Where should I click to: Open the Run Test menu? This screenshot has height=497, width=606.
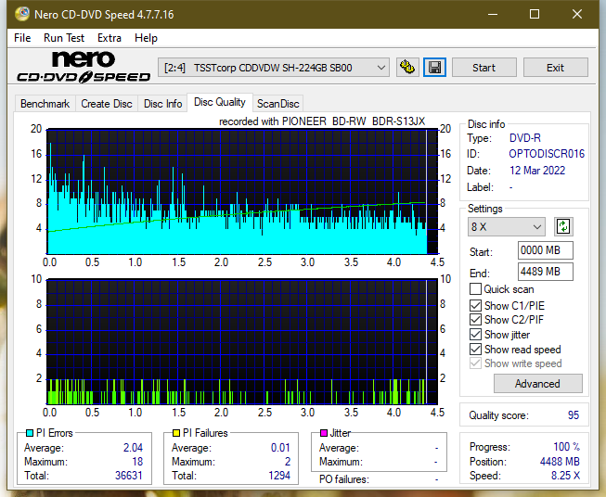click(x=64, y=38)
